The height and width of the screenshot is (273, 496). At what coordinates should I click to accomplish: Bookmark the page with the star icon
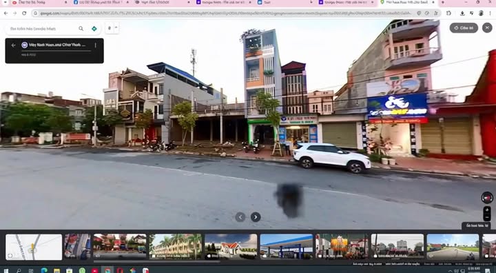tap(436, 13)
